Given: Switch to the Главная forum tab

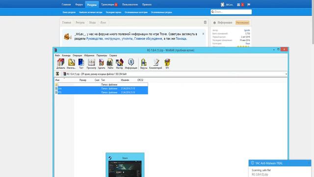Looking at the screenshot, I should (x=66, y=4).
